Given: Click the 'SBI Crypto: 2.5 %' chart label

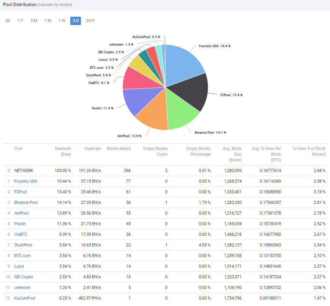Looking at the screenshot, I should pos(111,52).
